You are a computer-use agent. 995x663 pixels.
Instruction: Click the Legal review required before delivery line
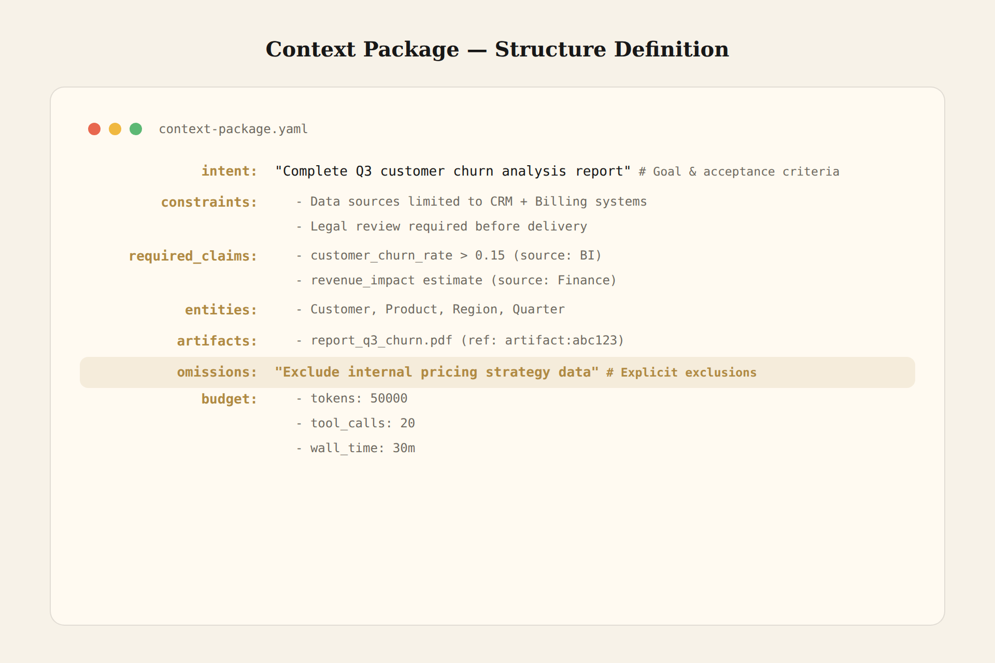(441, 226)
